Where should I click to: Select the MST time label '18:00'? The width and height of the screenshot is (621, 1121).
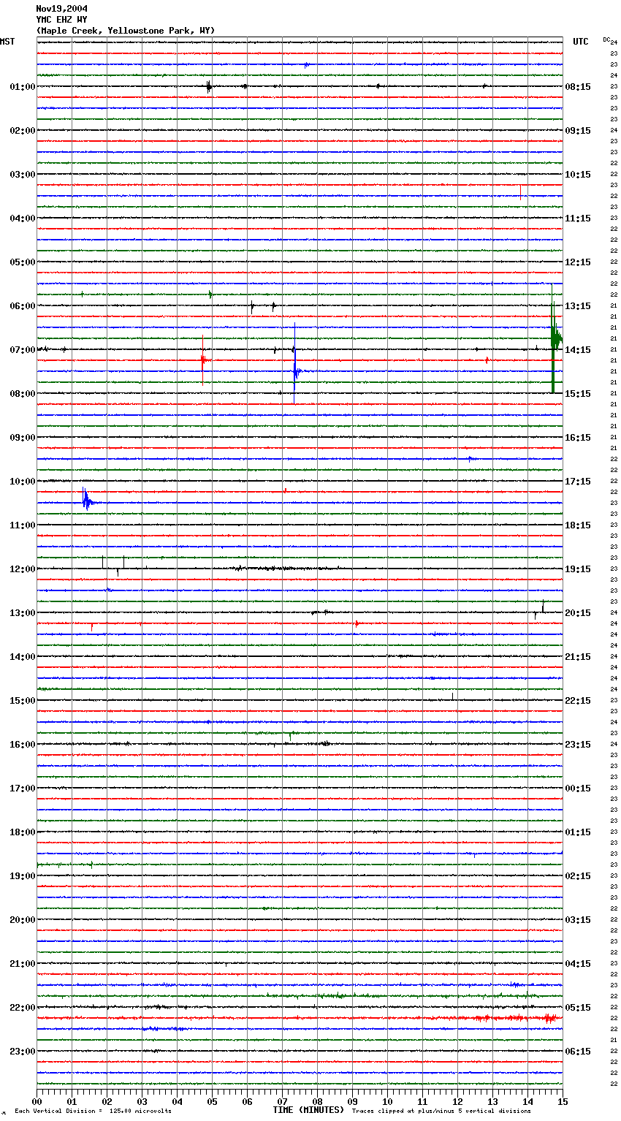point(23,832)
